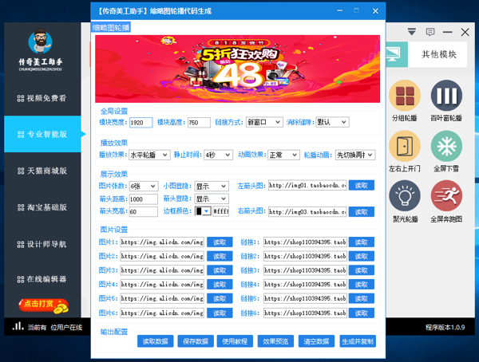Expand the 静止时间 dropdown set to 4秒
The height and width of the screenshot is (362, 479).
218,155
